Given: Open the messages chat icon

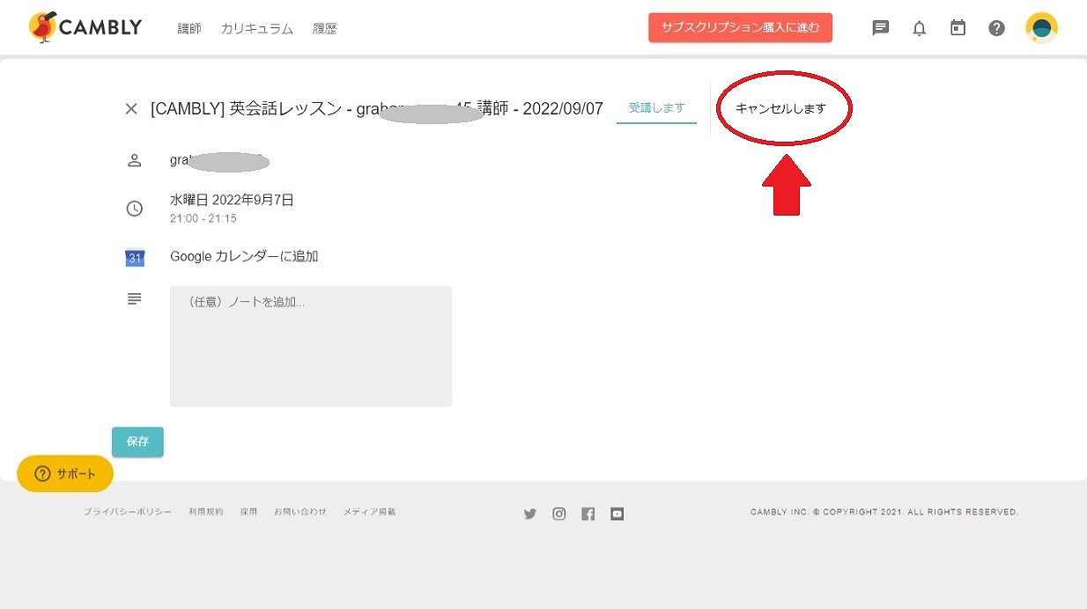Looking at the screenshot, I should click(880, 28).
